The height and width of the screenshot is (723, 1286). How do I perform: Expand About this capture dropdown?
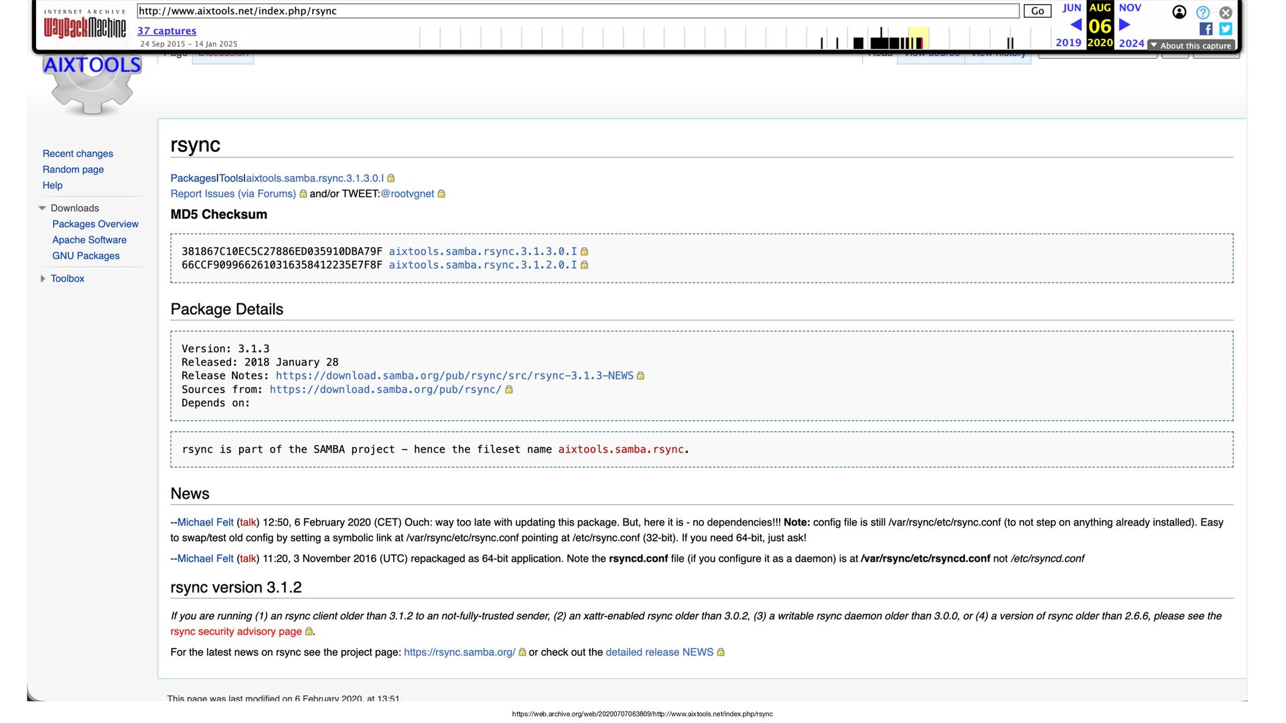(1191, 46)
